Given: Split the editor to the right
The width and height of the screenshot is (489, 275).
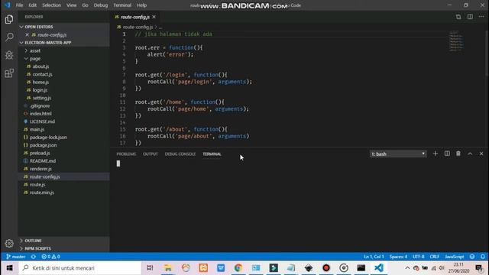Looking at the screenshot, I should [470, 17].
